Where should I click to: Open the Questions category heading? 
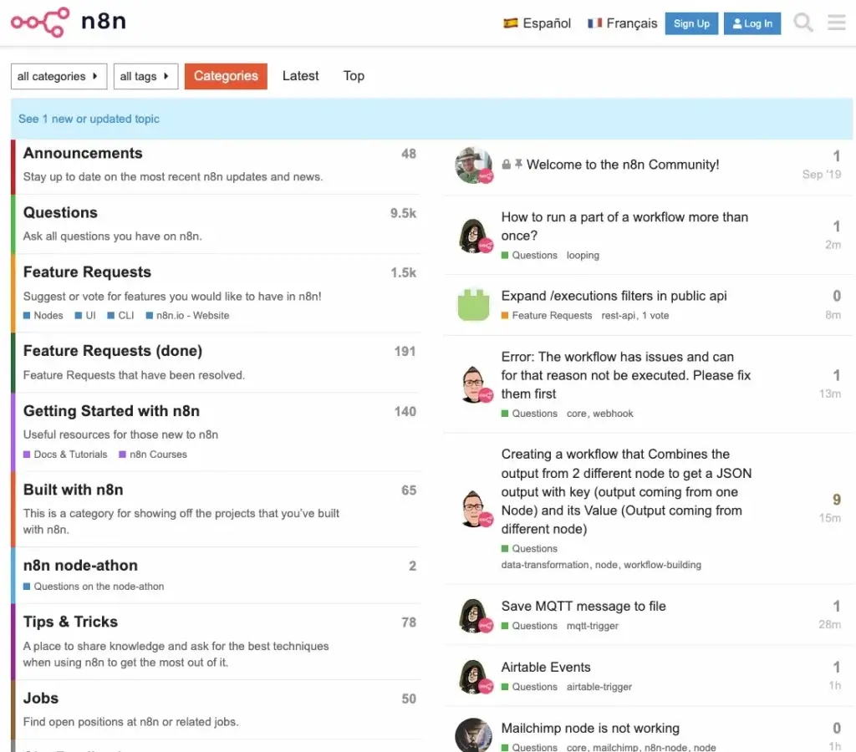click(x=60, y=213)
